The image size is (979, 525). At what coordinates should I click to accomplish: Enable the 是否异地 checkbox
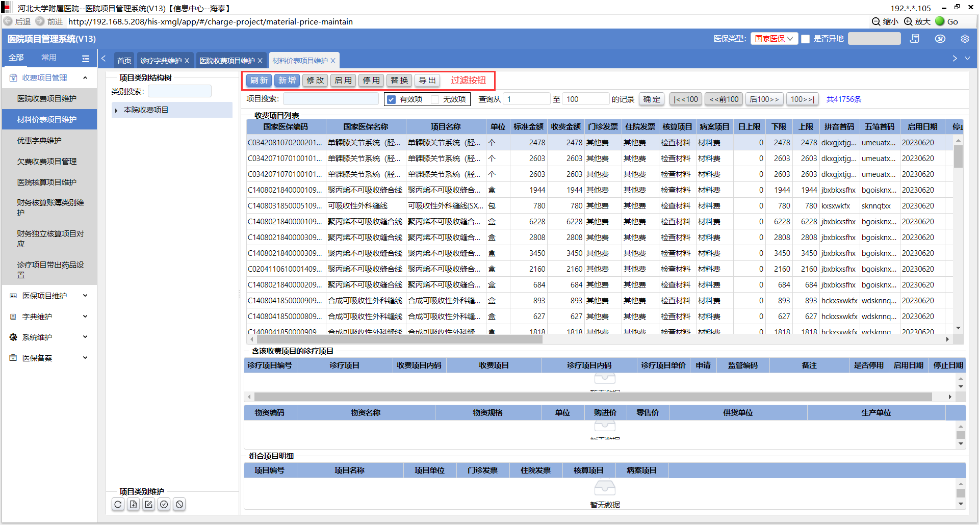[806, 39]
